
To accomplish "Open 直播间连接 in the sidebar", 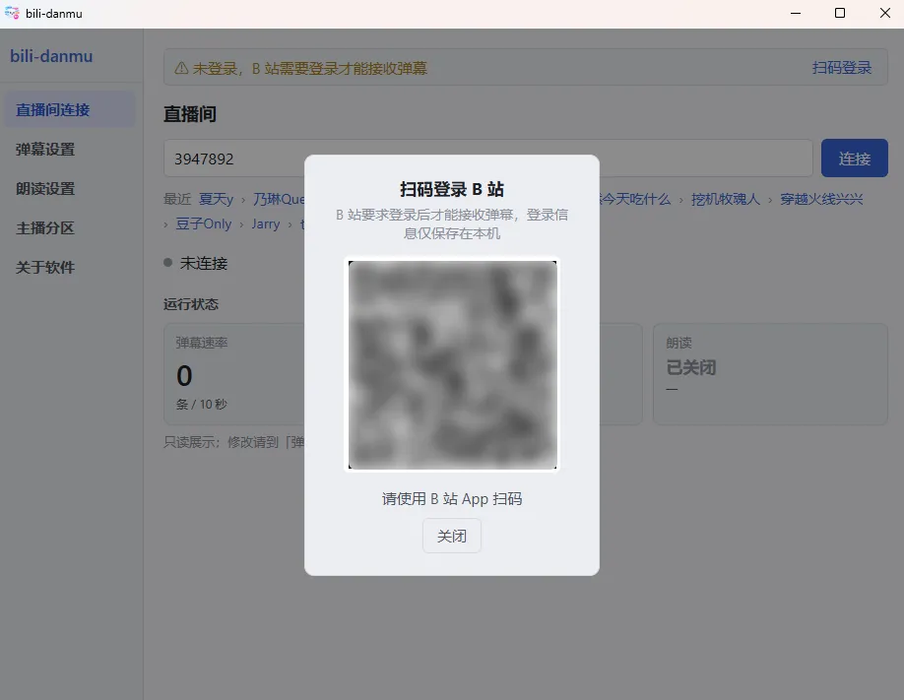I will [70, 109].
